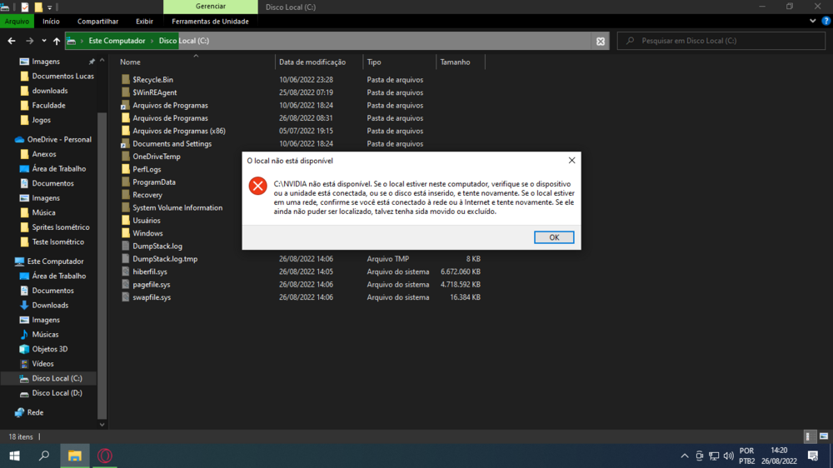Screen dimensions: 833x468
Task: Clear the address bar with X button
Action: [601, 41]
